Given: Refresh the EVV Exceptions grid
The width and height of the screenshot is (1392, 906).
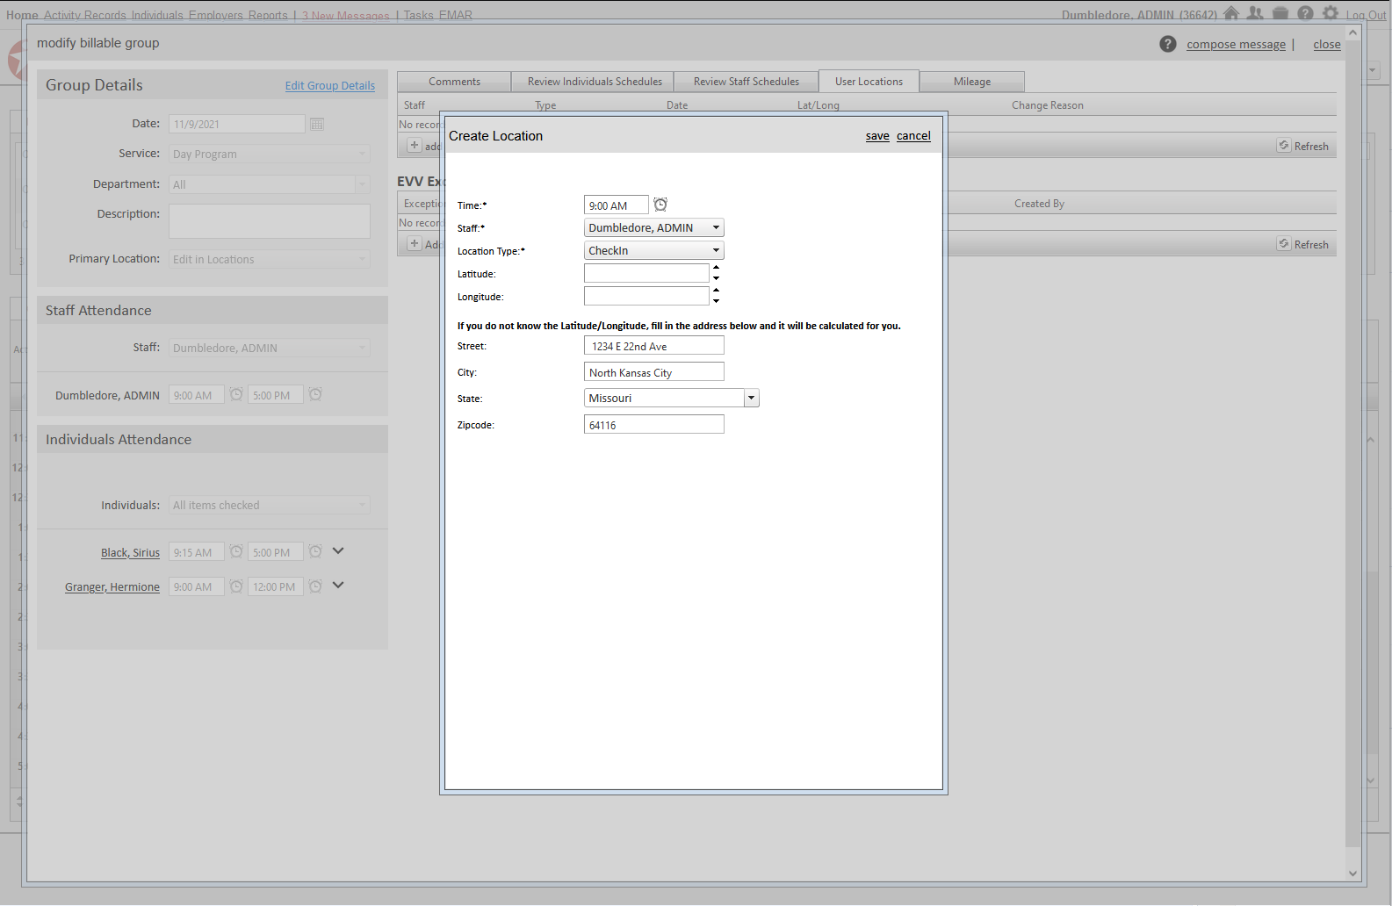Looking at the screenshot, I should pos(1303,244).
